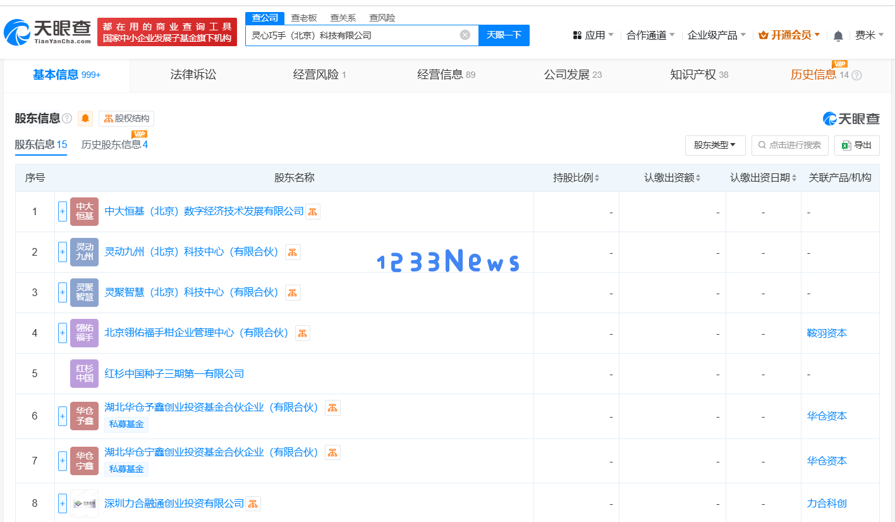
Task: Expand row 7 湖北华仓宁鑫 with plus button
Action: (63, 461)
